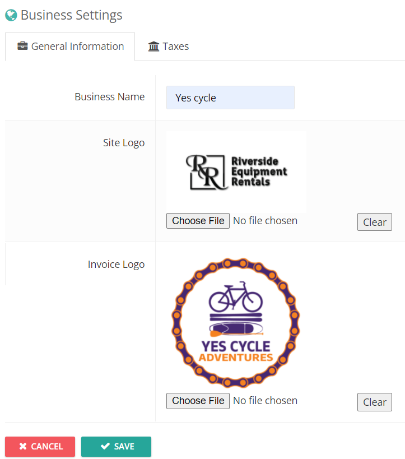Cancel the business settings changes
Screen dimensions: 405x459
[40, 447]
